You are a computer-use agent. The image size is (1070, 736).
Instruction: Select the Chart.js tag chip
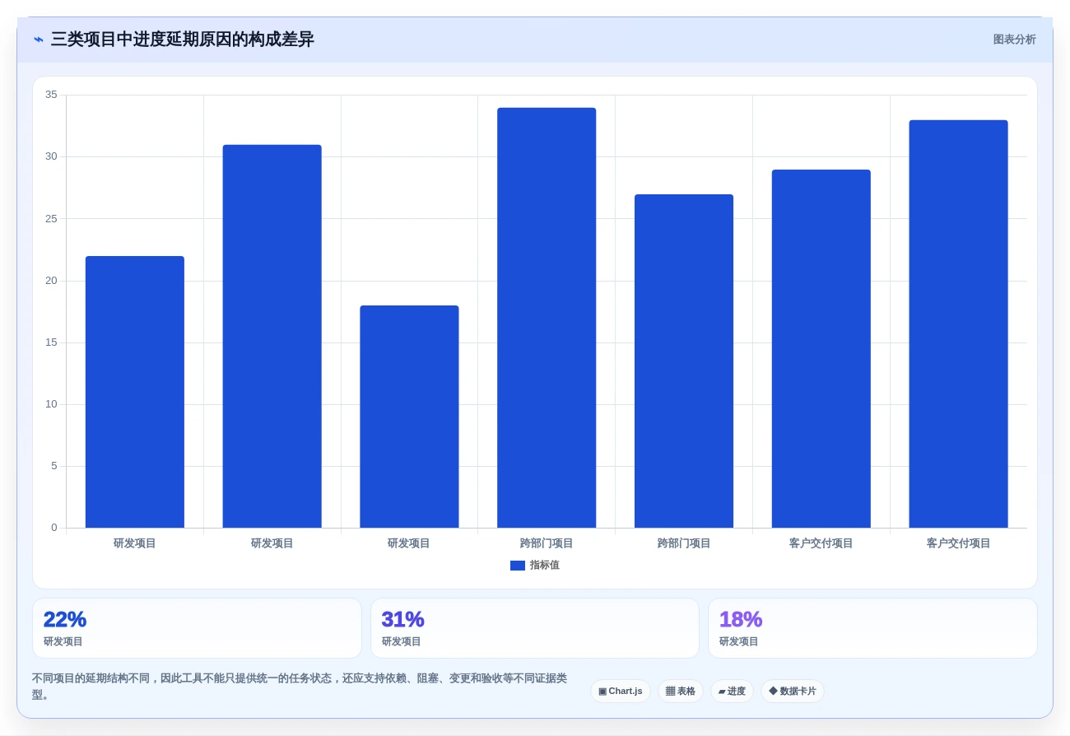(x=620, y=692)
